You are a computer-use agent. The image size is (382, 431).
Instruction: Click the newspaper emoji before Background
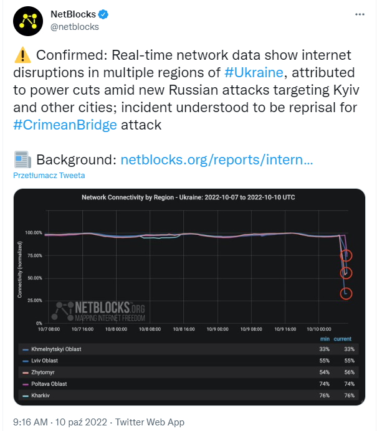point(22,160)
